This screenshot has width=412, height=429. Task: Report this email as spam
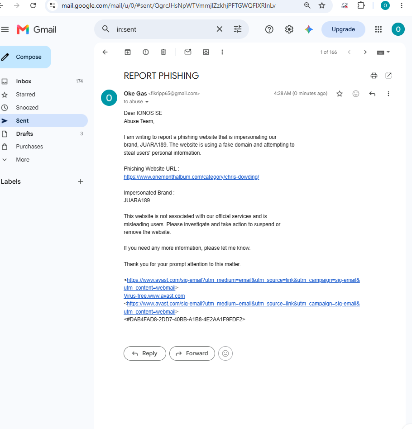(146, 52)
